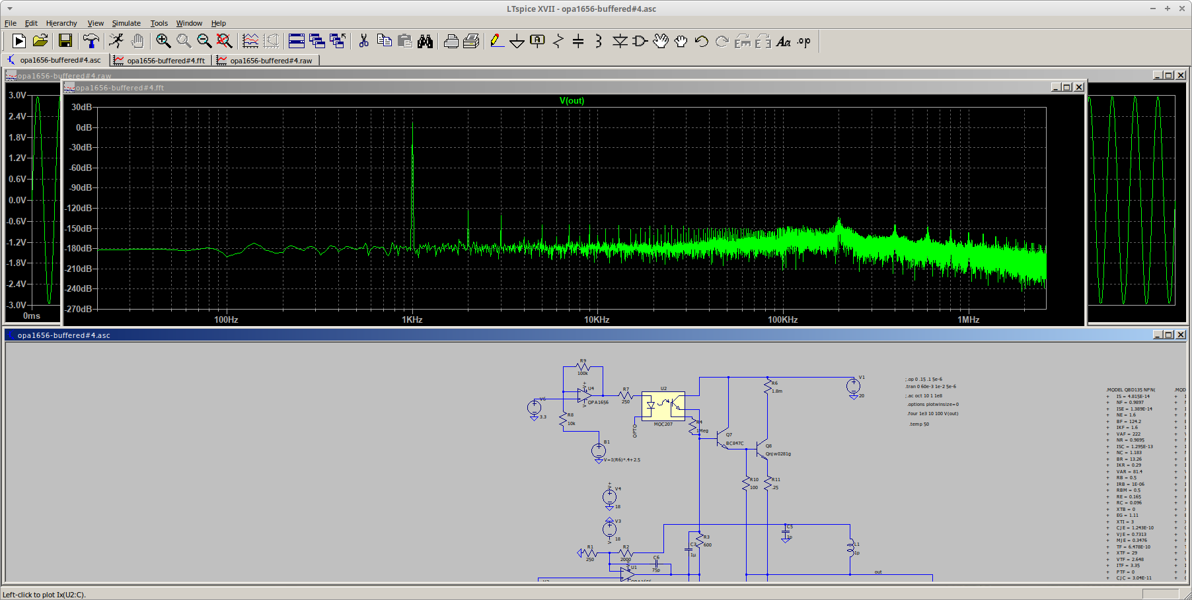The image size is (1192, 600).
Task: Toggle the Autorange plot icon
Action: [250, 41]
